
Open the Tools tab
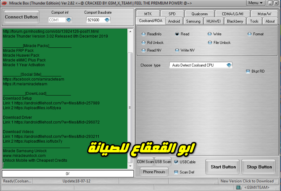click(x=254, y=21)
